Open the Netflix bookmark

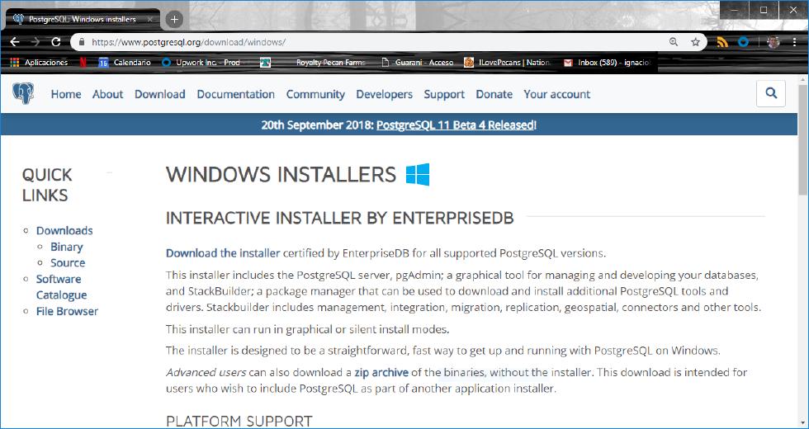click(84, 63)
